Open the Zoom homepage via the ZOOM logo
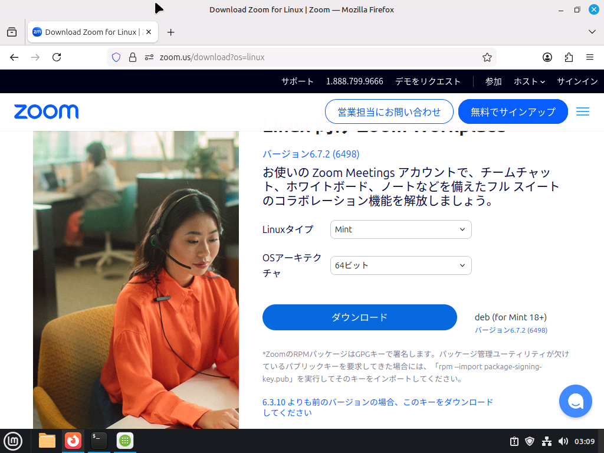 coord(46,111)
